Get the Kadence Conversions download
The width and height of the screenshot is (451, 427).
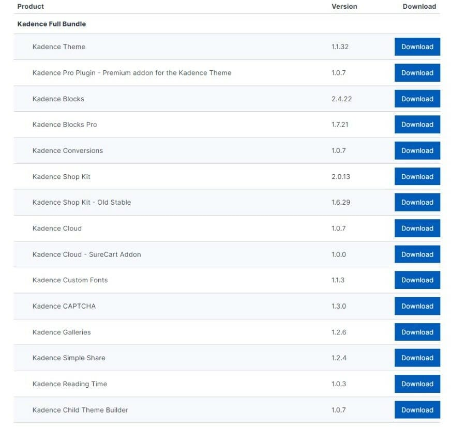tap(417, 150)
